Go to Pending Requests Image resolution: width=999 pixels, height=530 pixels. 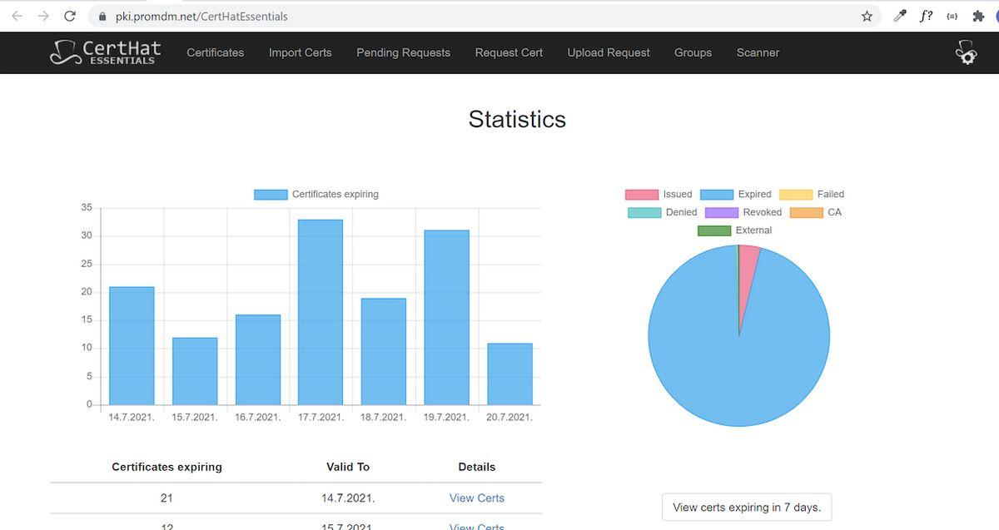[403, 52]
